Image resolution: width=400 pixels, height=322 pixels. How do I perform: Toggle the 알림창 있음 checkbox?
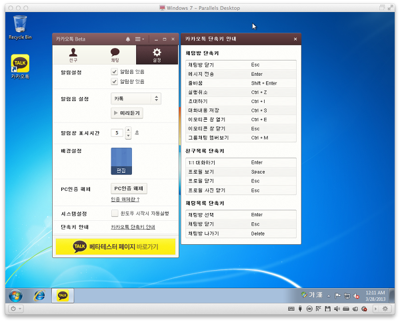pyautogui.click(x=114, y=81)
